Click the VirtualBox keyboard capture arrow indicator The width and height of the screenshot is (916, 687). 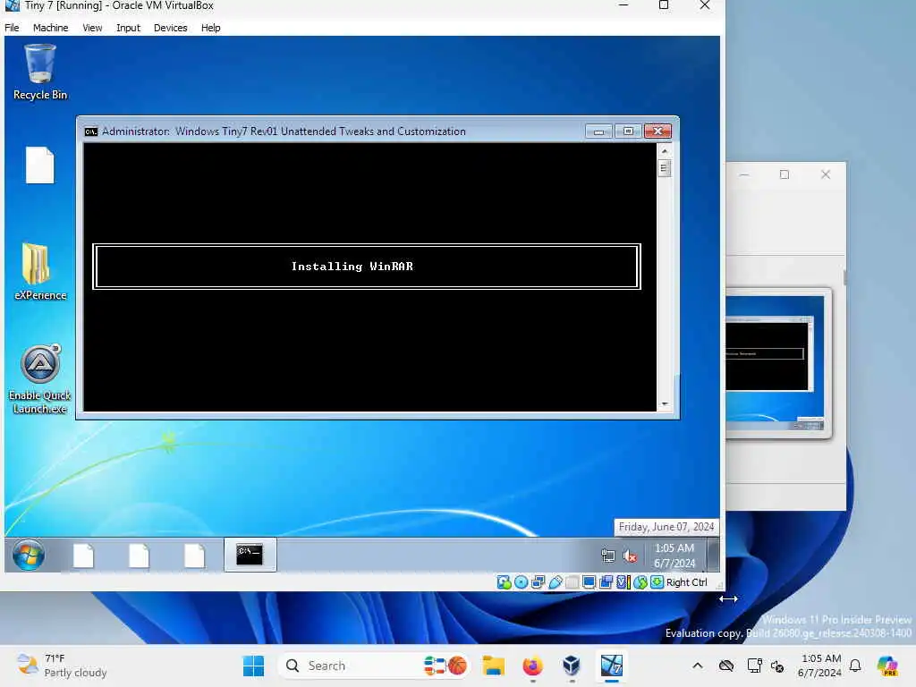(x=657, y=581)
